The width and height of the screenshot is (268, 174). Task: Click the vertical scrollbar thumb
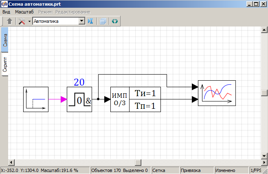click(x=264, y=93)
